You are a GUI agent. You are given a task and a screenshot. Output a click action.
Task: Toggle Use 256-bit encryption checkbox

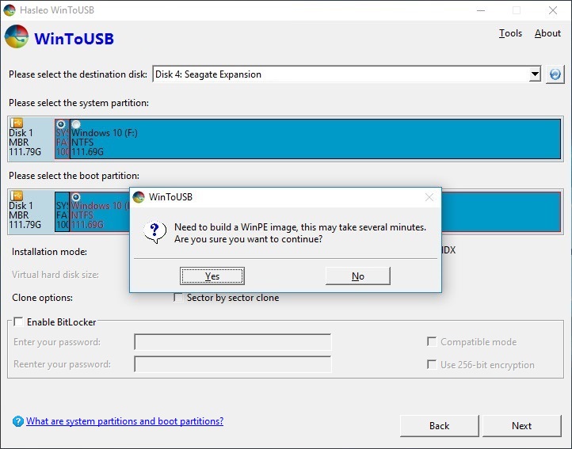point(432,364)
